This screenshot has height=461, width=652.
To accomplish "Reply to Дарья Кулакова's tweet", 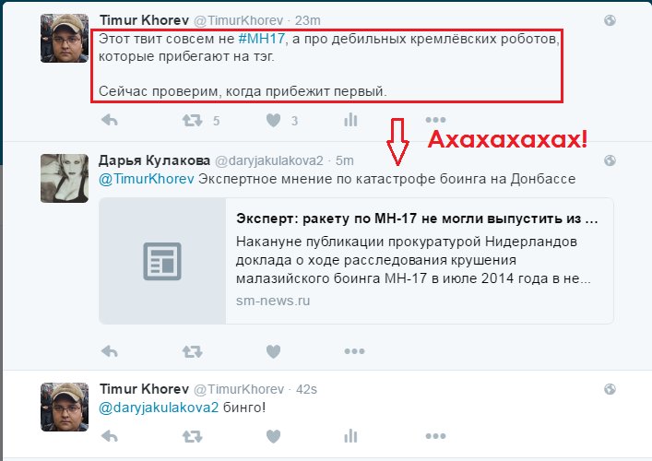I will (x=110, y=351).
